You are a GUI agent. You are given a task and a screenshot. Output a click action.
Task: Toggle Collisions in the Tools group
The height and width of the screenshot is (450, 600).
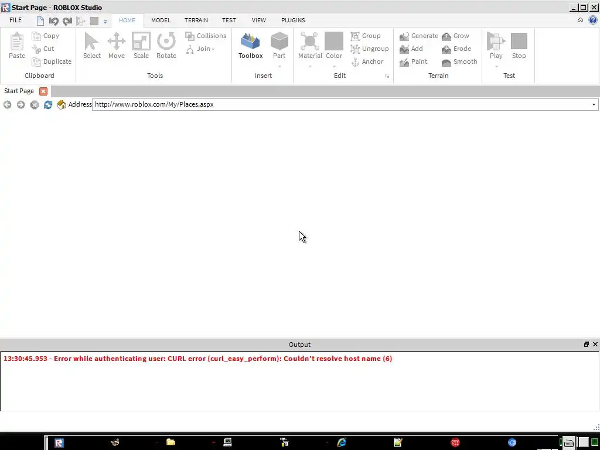pyautogui.click(x=206, y=36)
